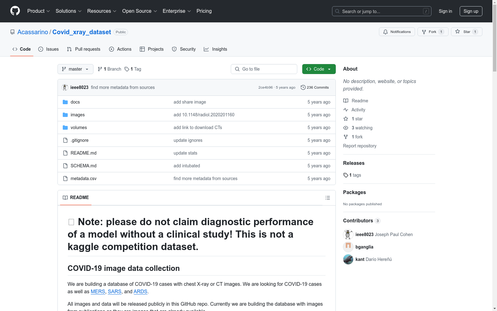Open the Projects tab
The image size is (497, 311).
coord(152,49)
